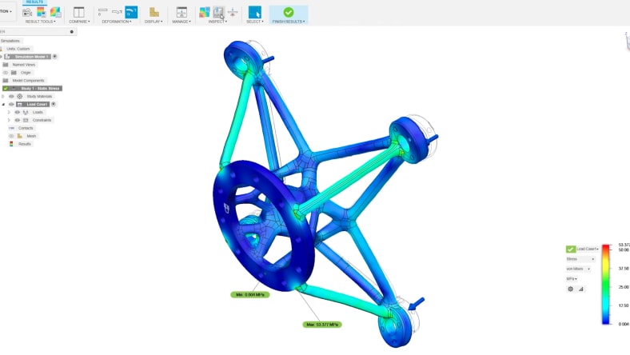Image resolution: width=630 pixels, height=355 pixels.
Task: Click the Mesh yellow tree icon
Action: tap(19, 136)
